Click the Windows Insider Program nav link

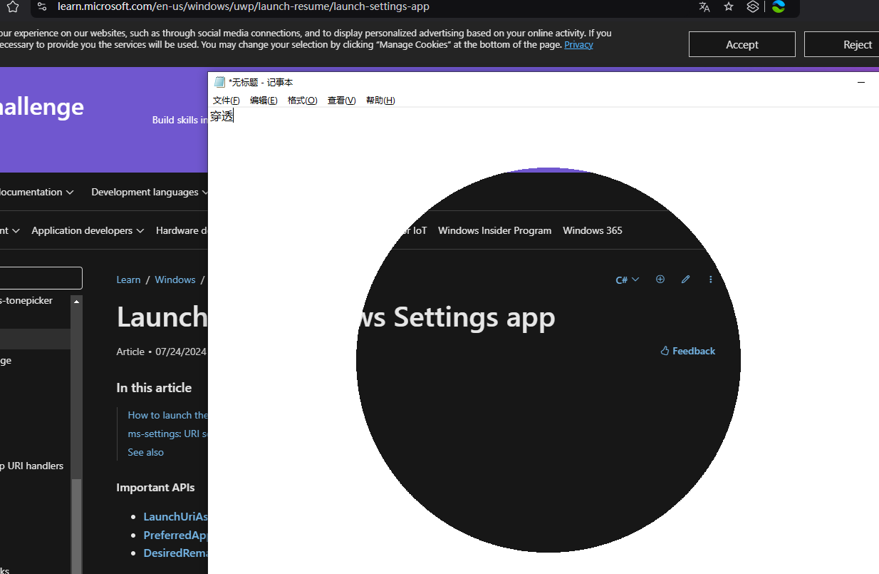pyautogui.click(x=494, y=230)
